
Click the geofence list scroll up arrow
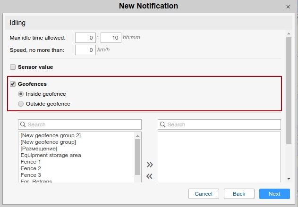pos(137,136)
